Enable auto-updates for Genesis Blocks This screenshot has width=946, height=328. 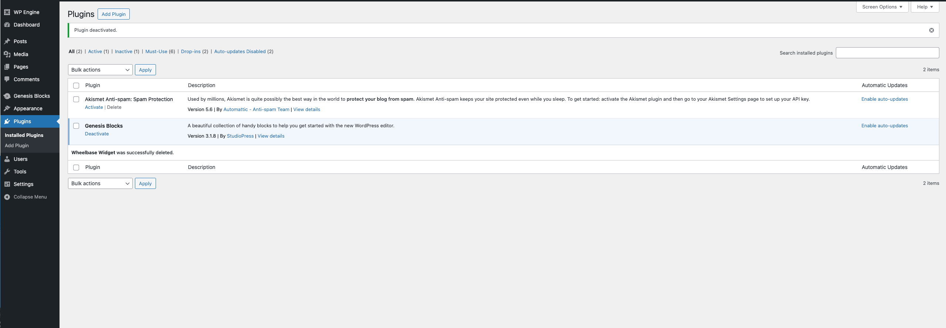[885, 126]
